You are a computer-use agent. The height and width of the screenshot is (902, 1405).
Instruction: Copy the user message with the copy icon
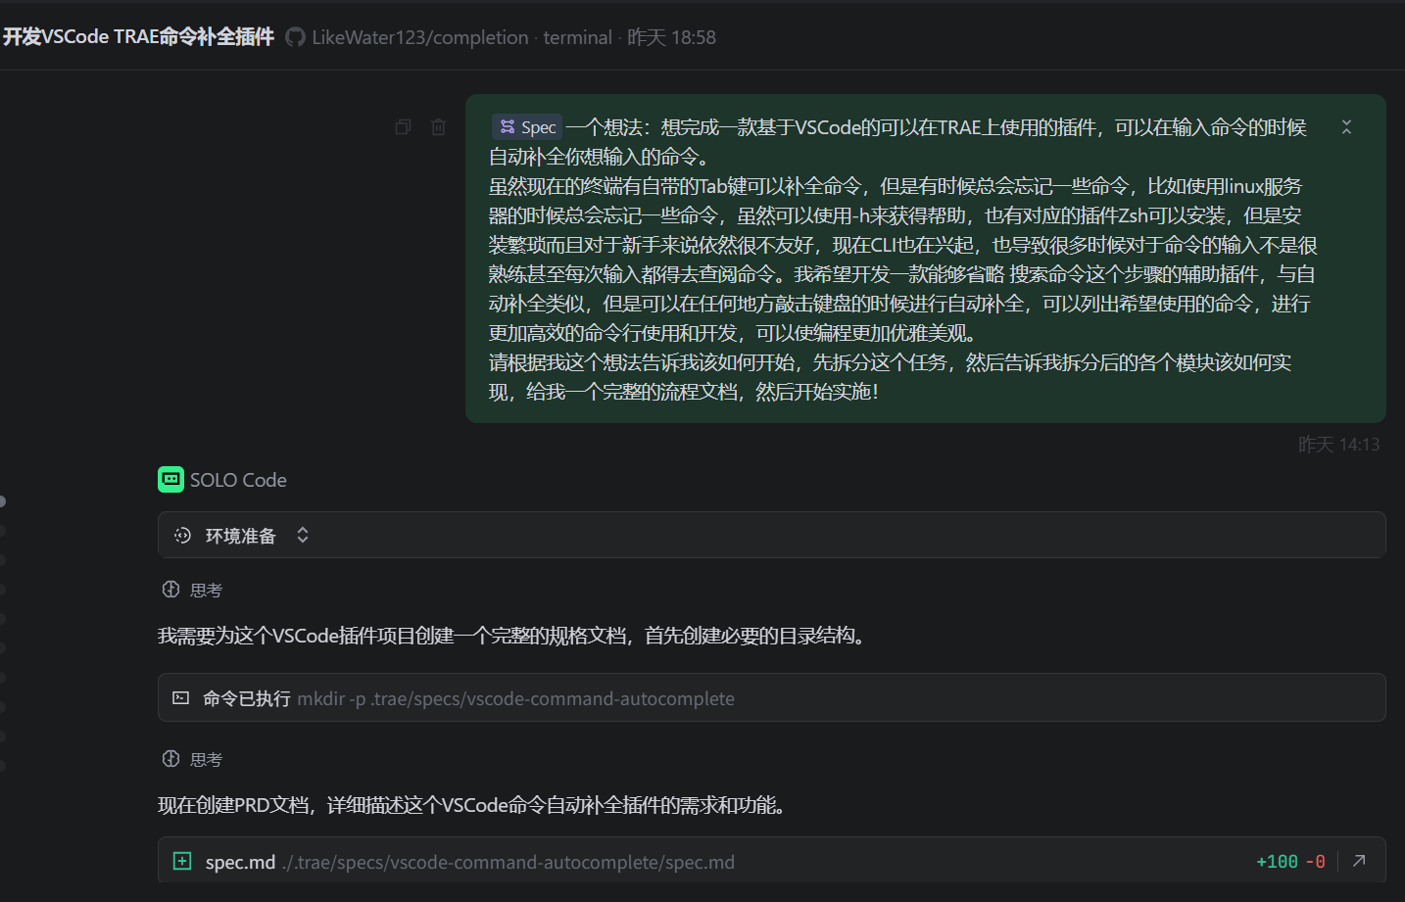[403, 127]
